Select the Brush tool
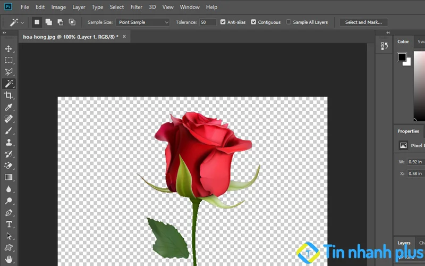Image resolution: width=425 pixels, height=266 pixels. [8, 130]
